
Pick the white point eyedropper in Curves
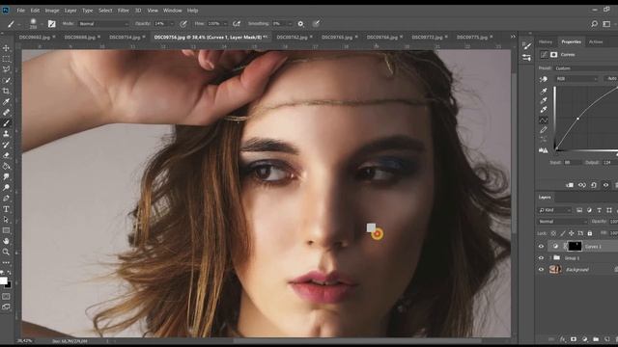pyautogui.click(x=544, y=110)
